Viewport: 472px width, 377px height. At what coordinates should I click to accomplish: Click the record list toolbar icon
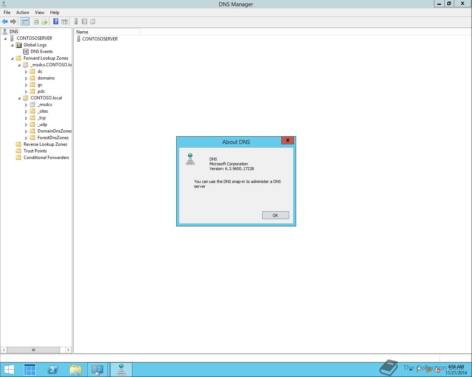[x=84, y=22]
